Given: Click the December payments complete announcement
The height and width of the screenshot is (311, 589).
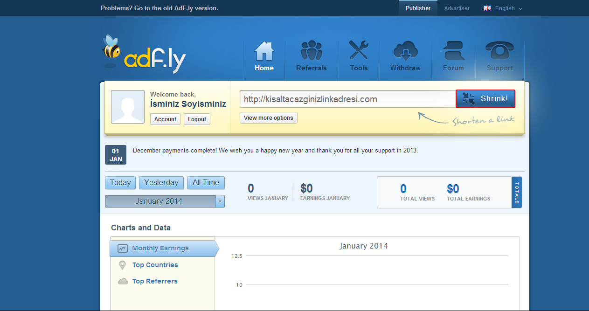Looking at the screenshot, I should coord(276,151).
